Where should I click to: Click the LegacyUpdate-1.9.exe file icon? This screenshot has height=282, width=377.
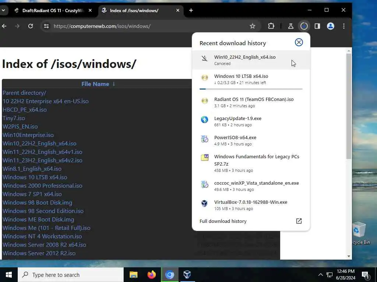point(205,119)
